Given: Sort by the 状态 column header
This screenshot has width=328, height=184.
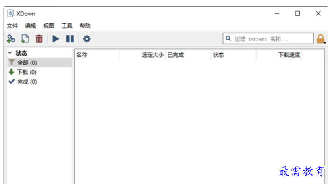Looking at the screenshot, I should coord(233,55).
